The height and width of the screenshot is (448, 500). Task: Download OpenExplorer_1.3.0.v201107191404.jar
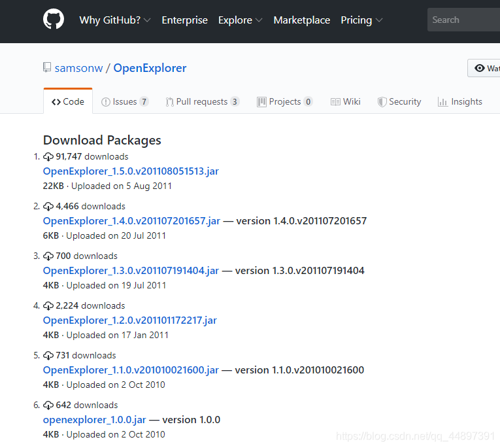point(131,271)
